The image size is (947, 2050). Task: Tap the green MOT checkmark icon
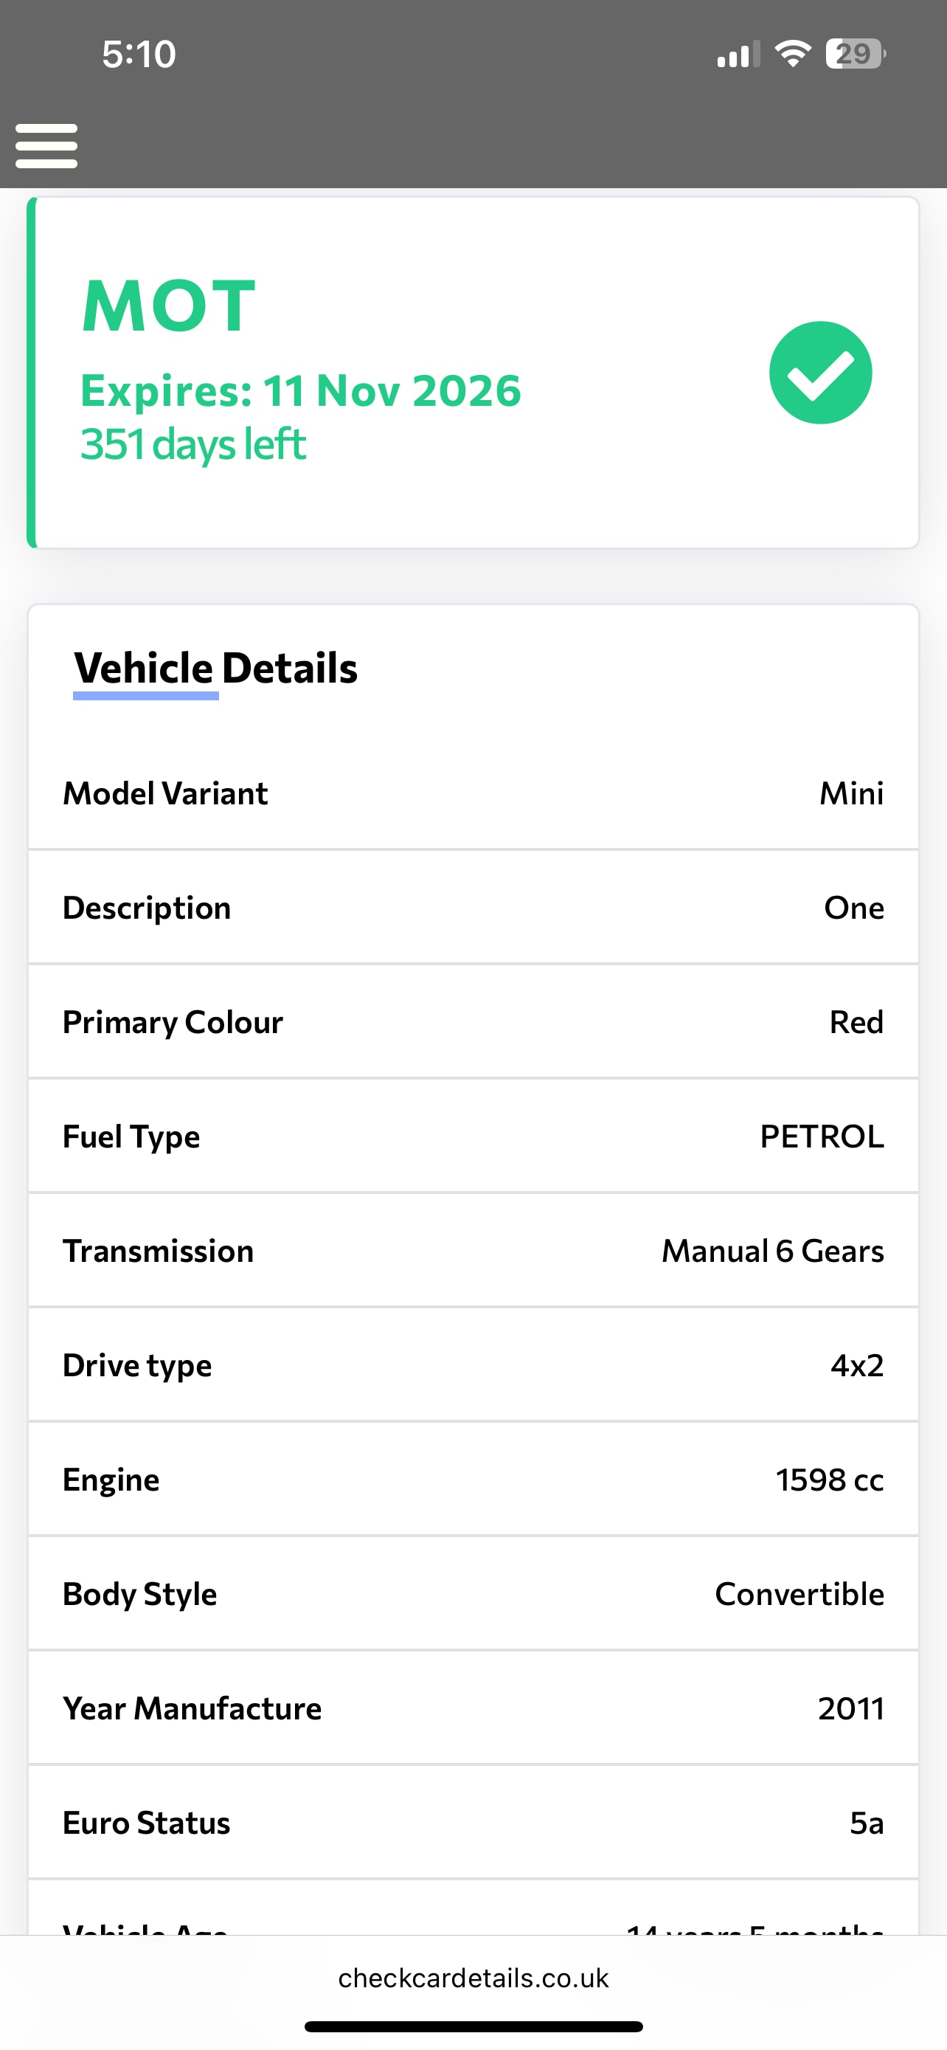(x=820, y=373)
